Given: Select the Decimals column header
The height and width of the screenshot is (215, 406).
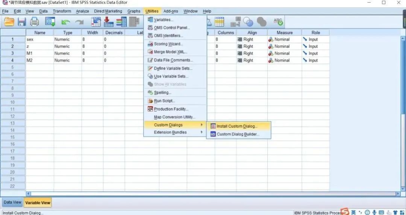Looking at the screenshot, I should pyautogui.click(x=114, y=33).
